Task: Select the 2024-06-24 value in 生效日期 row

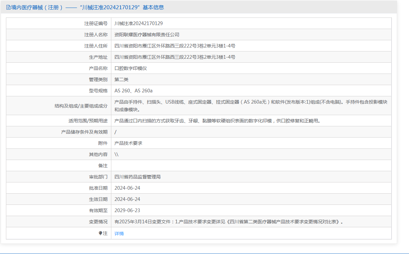Action: pyautogui.click(x=128, y=199)
